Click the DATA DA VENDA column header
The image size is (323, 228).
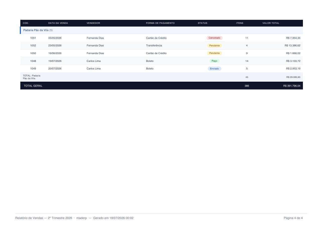pyautogui.click(x=58, y=23)
